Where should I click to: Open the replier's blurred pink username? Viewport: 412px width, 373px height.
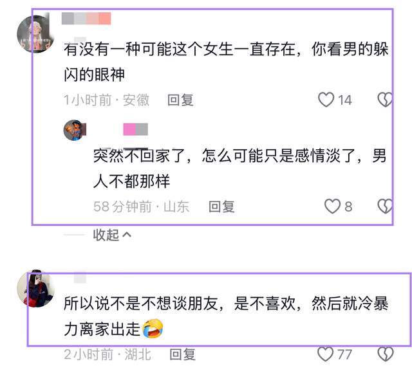point(136,129)
